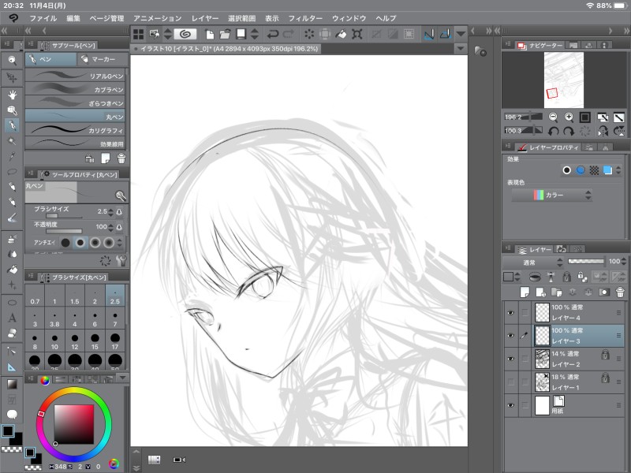Click New raster layer icon
Viewport: 631px width, 473px height.
525,292
